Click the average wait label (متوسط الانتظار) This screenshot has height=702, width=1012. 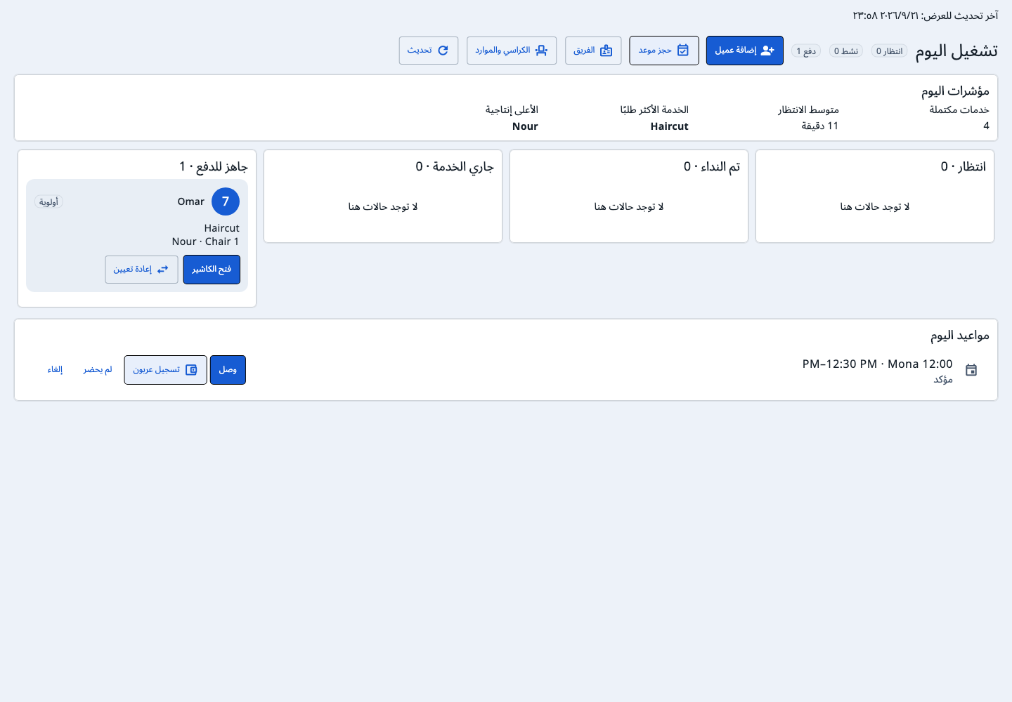tap(808, 110)
